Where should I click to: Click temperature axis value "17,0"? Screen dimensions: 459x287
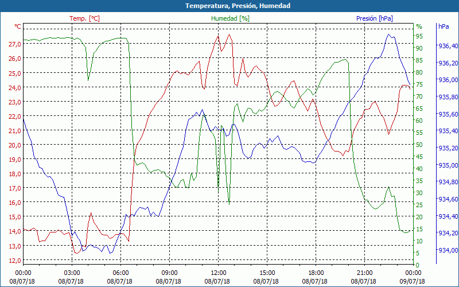point(15,188)
